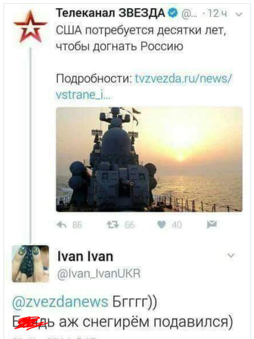This screenshot has width=254, height=339.
Task: Click the Телеканал ЗВЕЗДА account name
Action: pyautogui.click(x=111, y=13)
